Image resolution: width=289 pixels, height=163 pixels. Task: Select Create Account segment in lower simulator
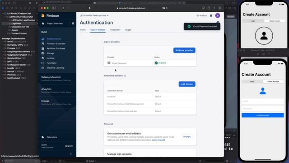(273, 81)
